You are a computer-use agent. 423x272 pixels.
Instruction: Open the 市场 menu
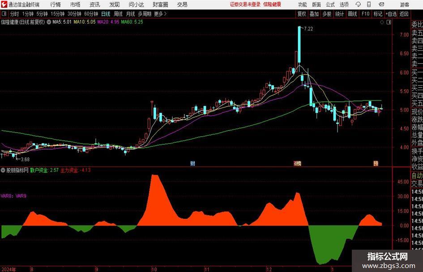click(75, 4)
